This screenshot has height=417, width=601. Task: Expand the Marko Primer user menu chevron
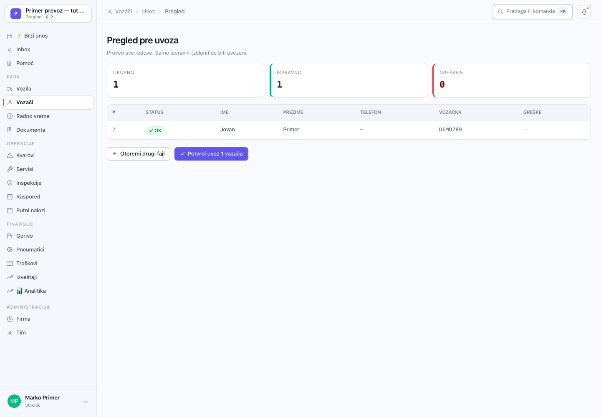[x=86, y=402]
